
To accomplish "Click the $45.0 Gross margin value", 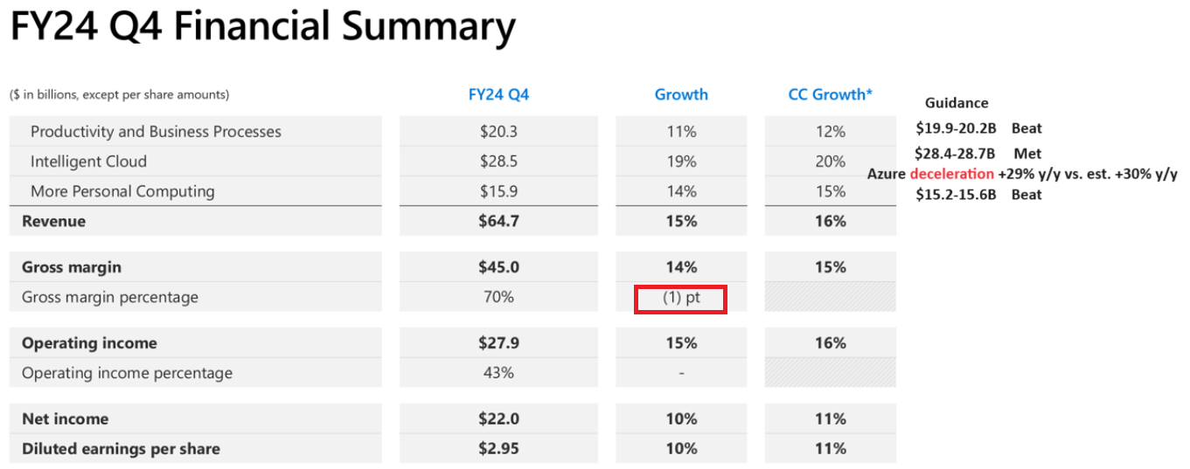I will coord(498,267).
